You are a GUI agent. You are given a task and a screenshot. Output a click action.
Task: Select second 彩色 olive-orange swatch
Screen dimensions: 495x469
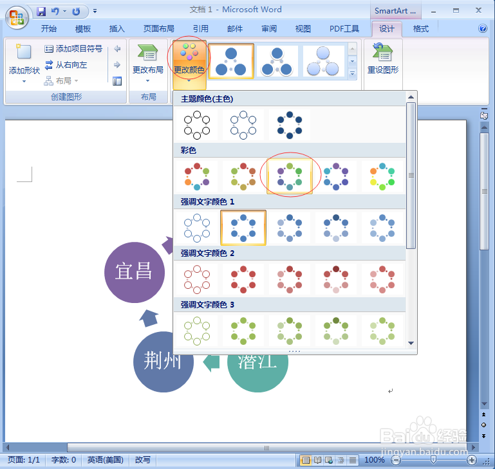[243, 176]
